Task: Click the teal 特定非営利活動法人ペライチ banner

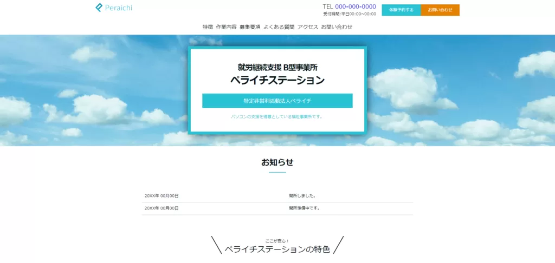Action: click(277, 101)
